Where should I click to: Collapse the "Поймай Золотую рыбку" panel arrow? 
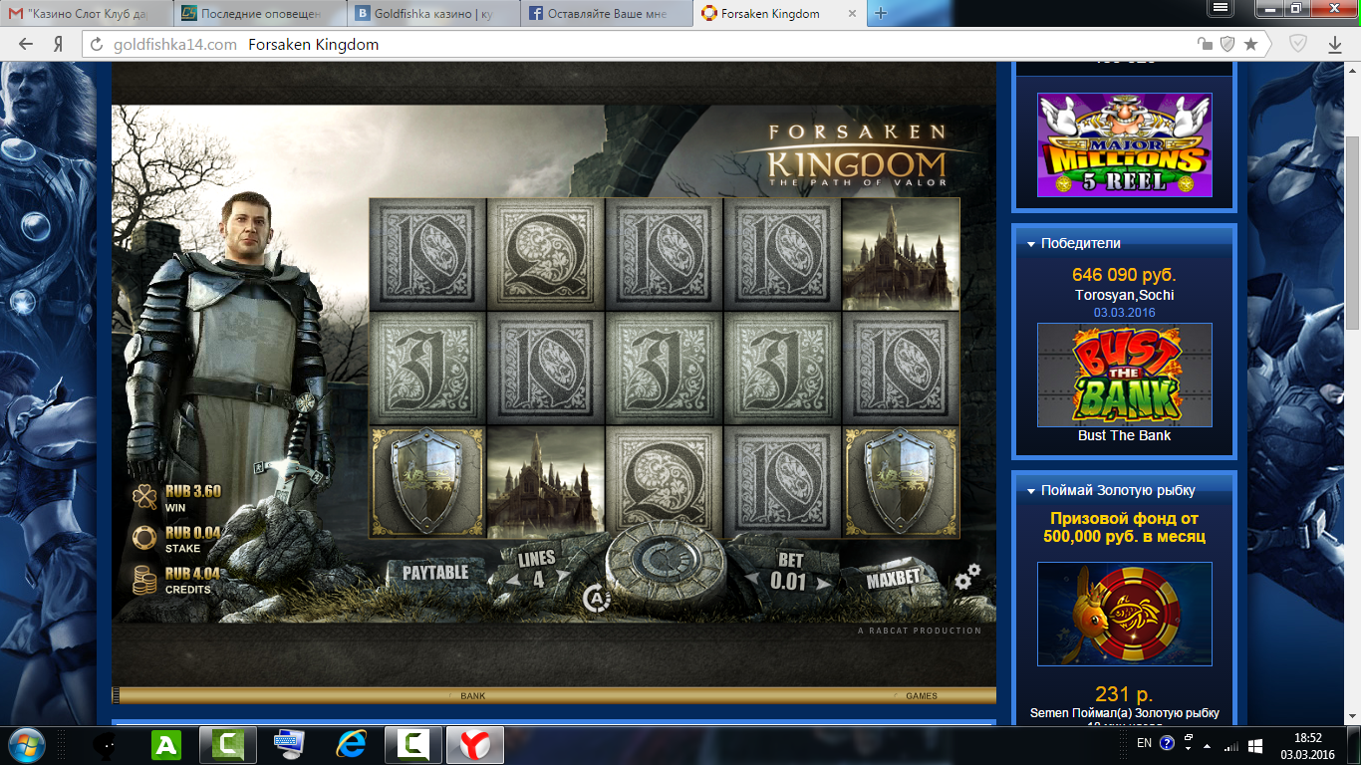tap(1030, 491)
